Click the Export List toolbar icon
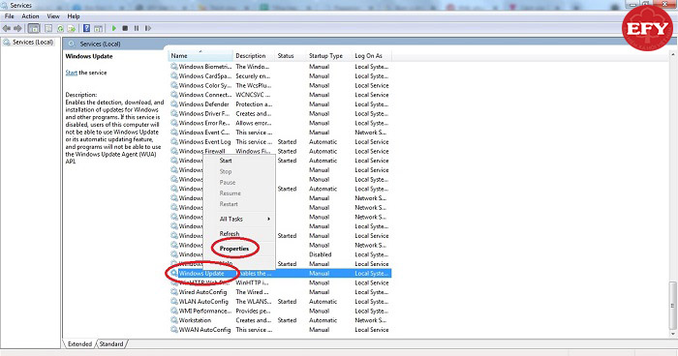This screenshot has width=678, height=356. click(72, 28)
